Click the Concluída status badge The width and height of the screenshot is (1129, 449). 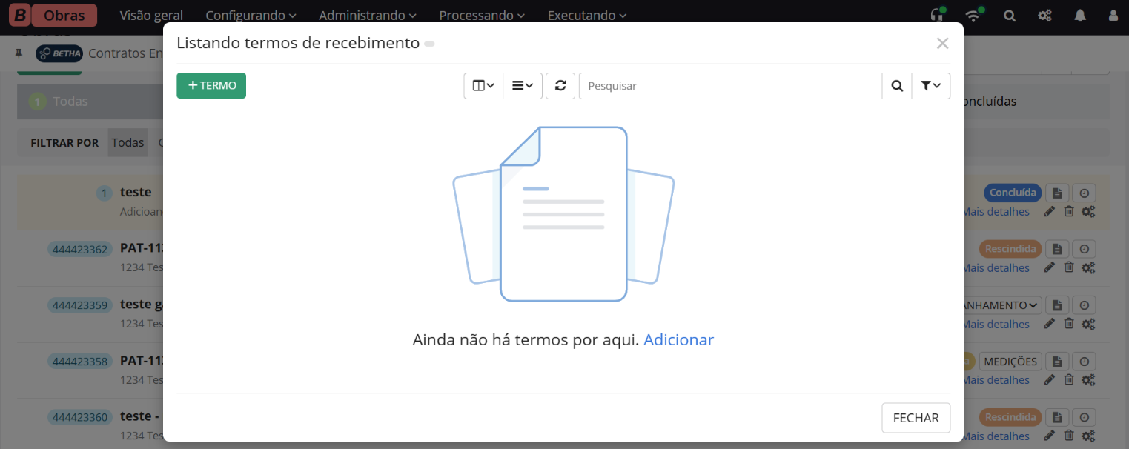tap(1013, 193)
